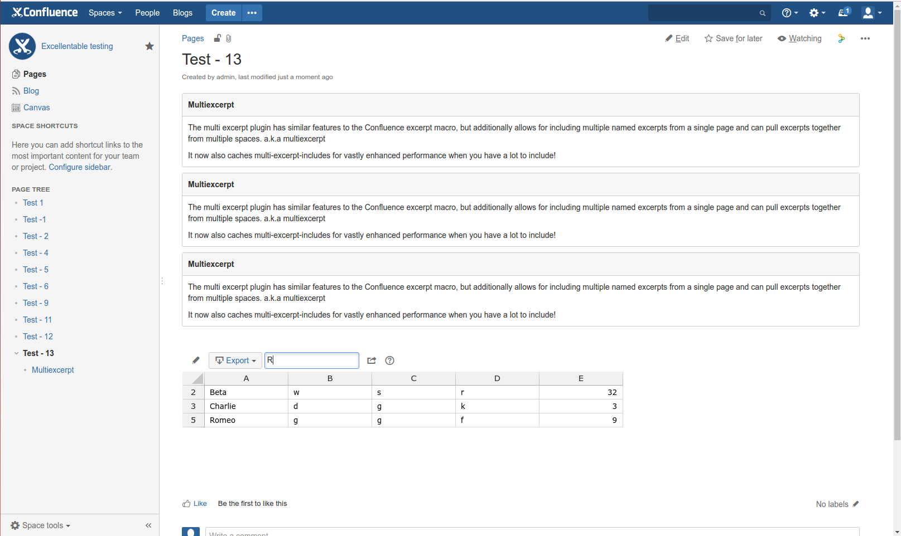Toggle Save for later star

pos(733,38)
